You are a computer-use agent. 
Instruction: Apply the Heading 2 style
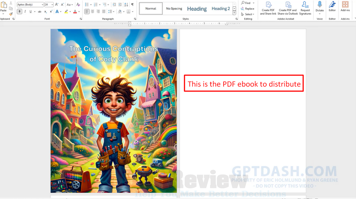coord(221,9)
